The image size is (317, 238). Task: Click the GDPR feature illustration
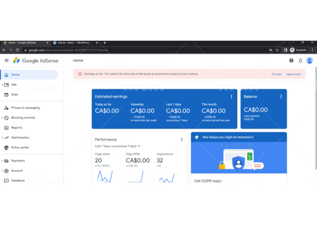239,158
